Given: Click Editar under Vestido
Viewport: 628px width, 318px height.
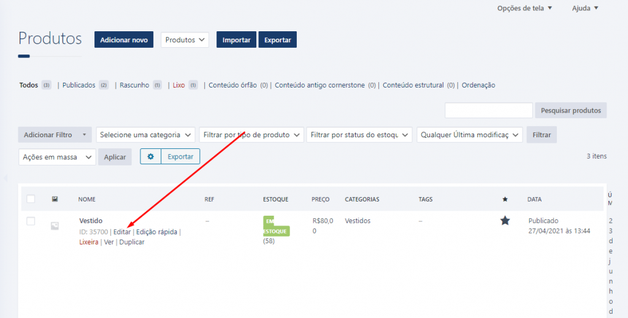Looking at the screenshot, I should (x=122, y=232).
